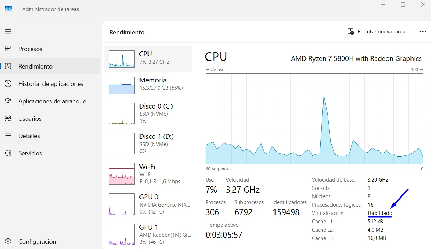Open Aplicaciones de arranque icon
Screen dimensions: 431x249
[8, 101]
